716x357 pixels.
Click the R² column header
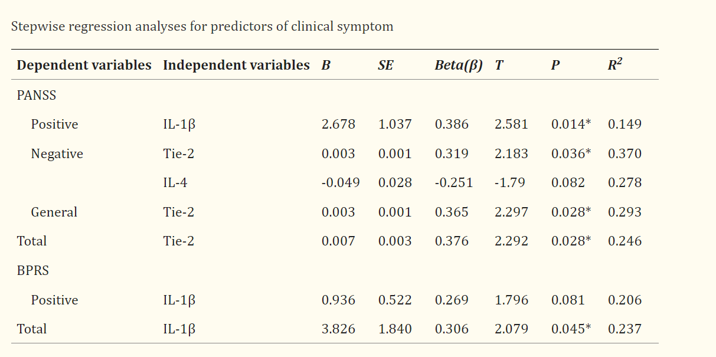pos(614,65)
